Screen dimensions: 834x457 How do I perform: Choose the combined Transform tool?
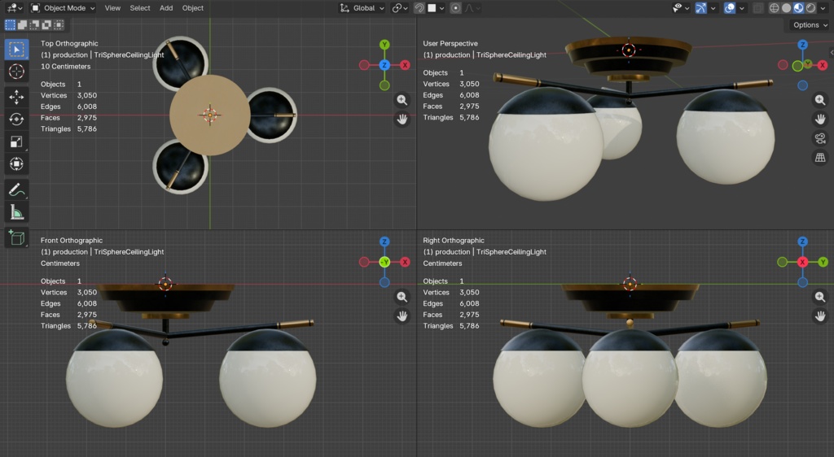coord(16,164)
